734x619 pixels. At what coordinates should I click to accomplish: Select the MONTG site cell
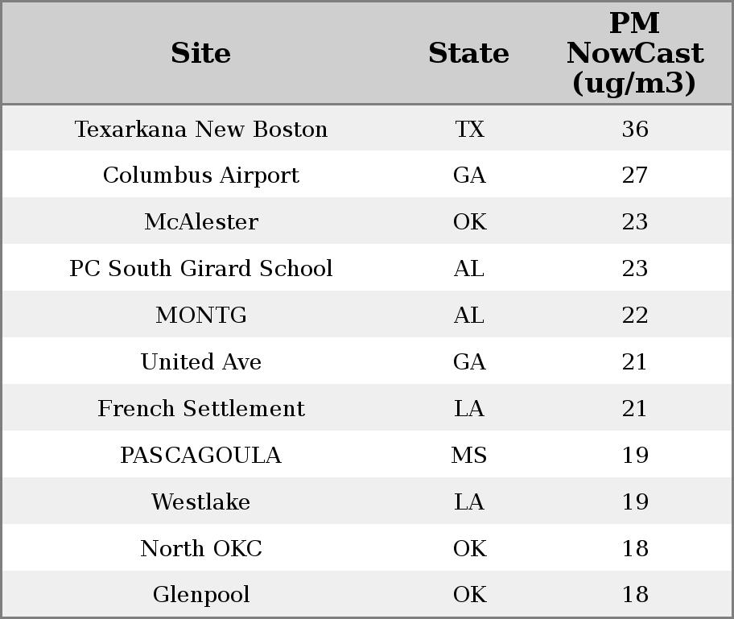click(x=201, y=315)
